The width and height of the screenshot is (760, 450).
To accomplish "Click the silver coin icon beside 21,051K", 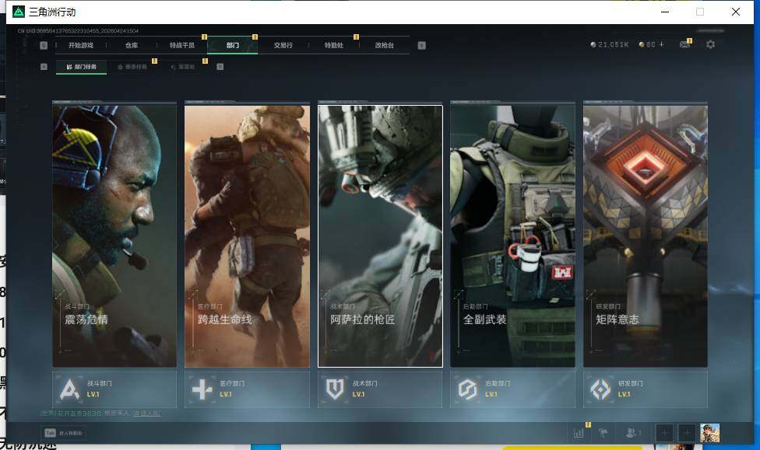I will pos(593,44).
